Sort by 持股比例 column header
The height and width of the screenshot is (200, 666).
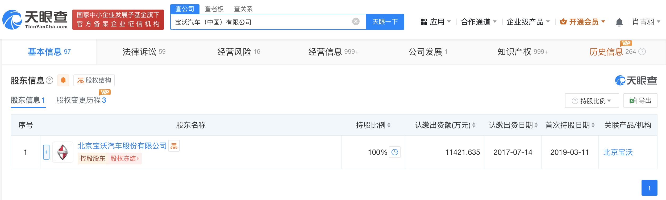pyautogui.click(x=373, y=125)
